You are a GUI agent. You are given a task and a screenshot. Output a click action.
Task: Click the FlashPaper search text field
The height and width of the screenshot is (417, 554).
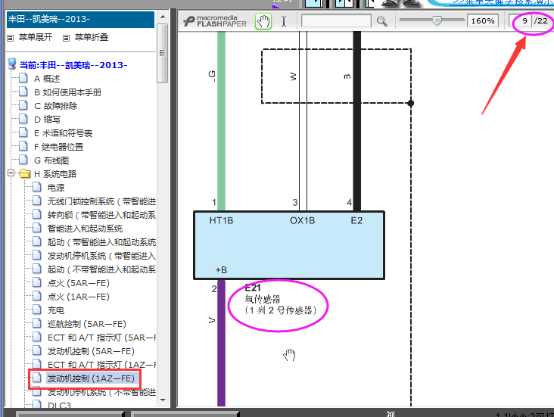coord(336,21)
